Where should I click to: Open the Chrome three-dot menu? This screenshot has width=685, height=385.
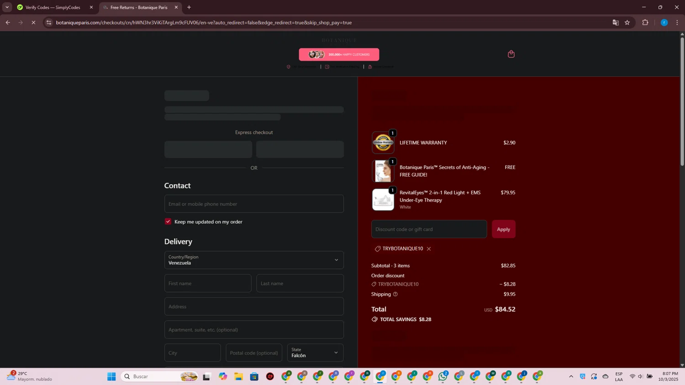click(x=677, y=22)
